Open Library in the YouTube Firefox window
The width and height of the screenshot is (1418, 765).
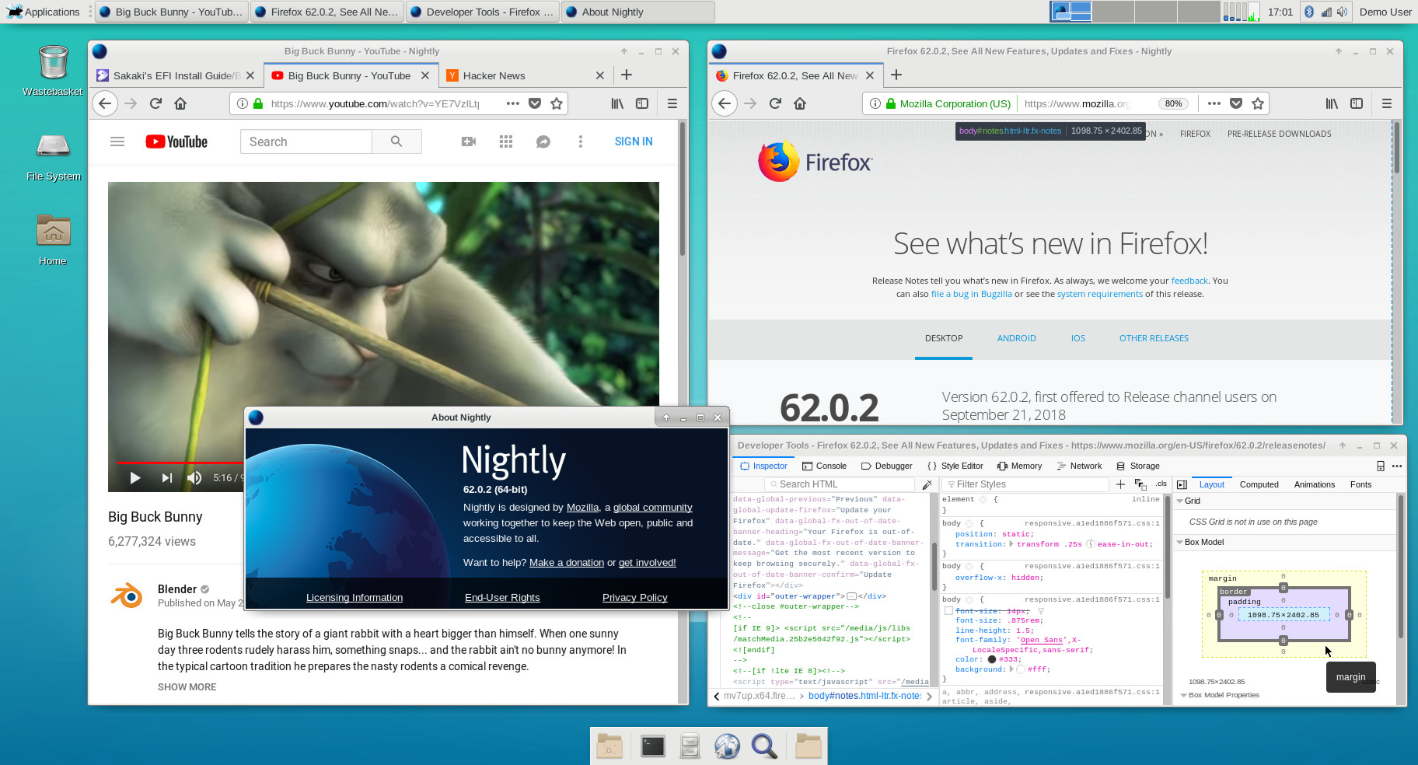617,103
